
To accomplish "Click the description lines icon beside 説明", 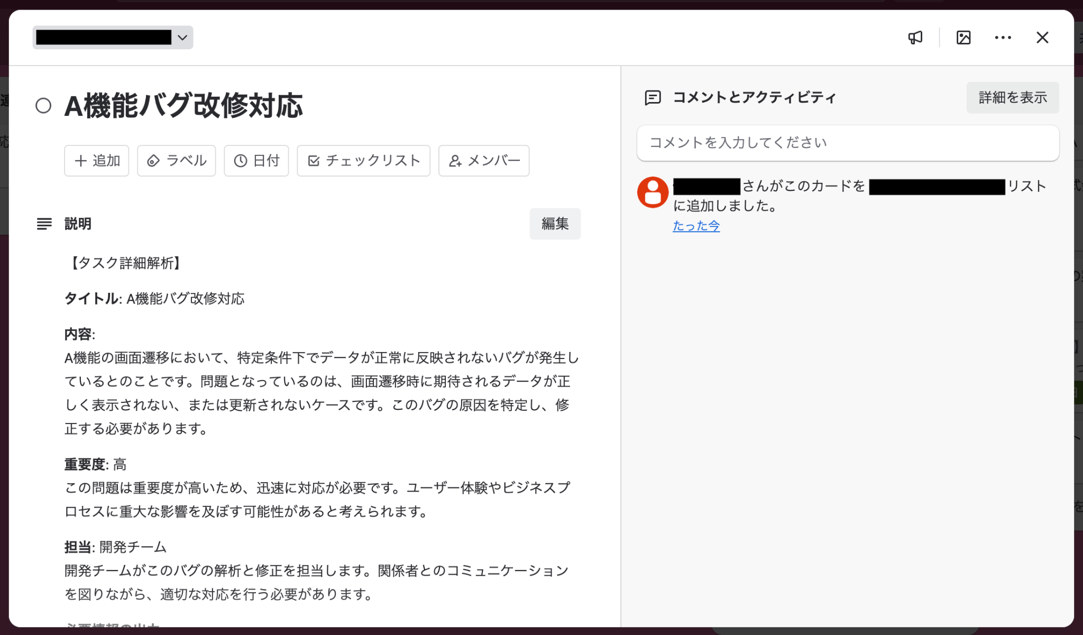I will tap(44, 224).
